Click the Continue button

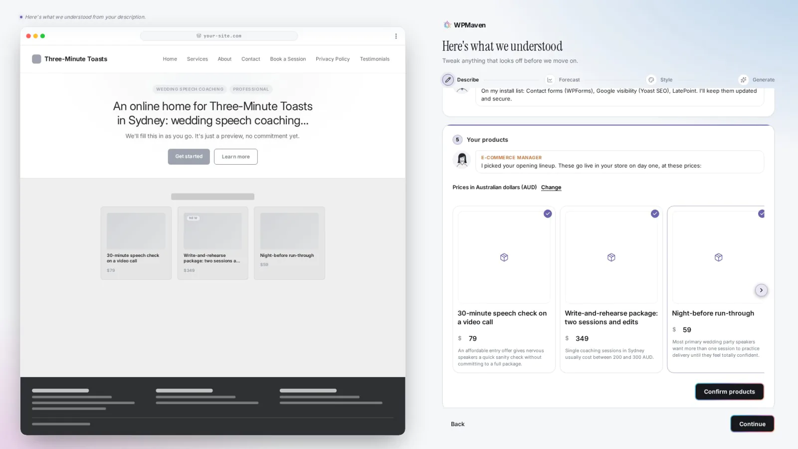(752, 424)
